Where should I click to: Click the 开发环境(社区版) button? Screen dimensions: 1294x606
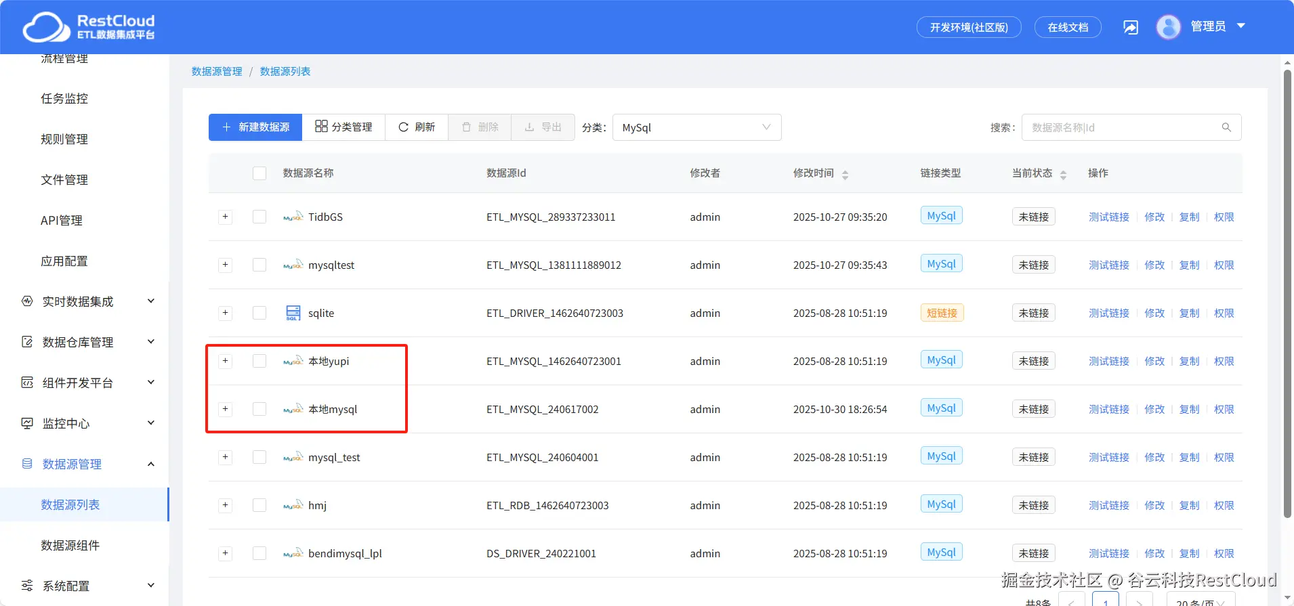coord(969,27)
